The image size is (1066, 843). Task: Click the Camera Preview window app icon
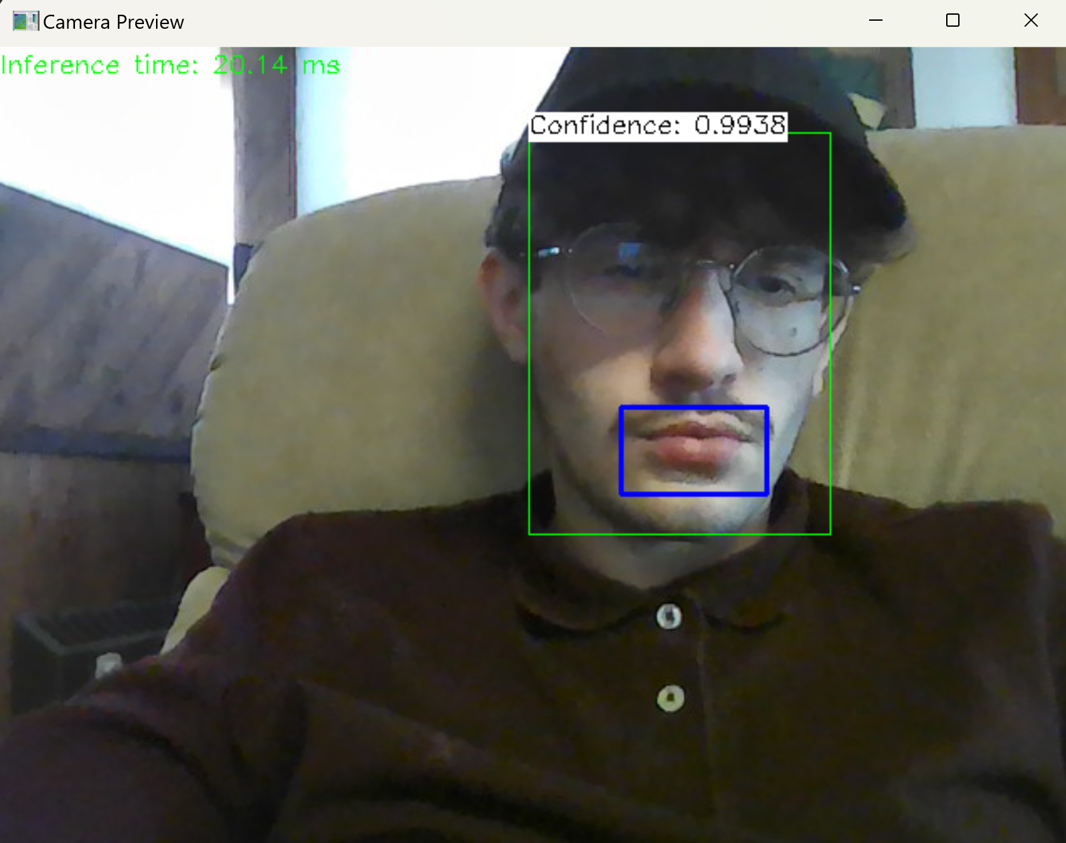[x=25, y=21]
